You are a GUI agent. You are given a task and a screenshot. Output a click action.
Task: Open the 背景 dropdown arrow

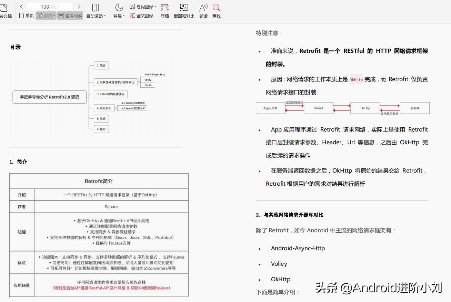124,16
